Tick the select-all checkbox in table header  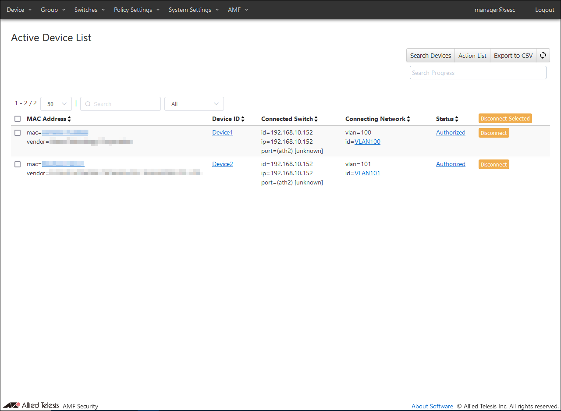[x=18, y=119]
